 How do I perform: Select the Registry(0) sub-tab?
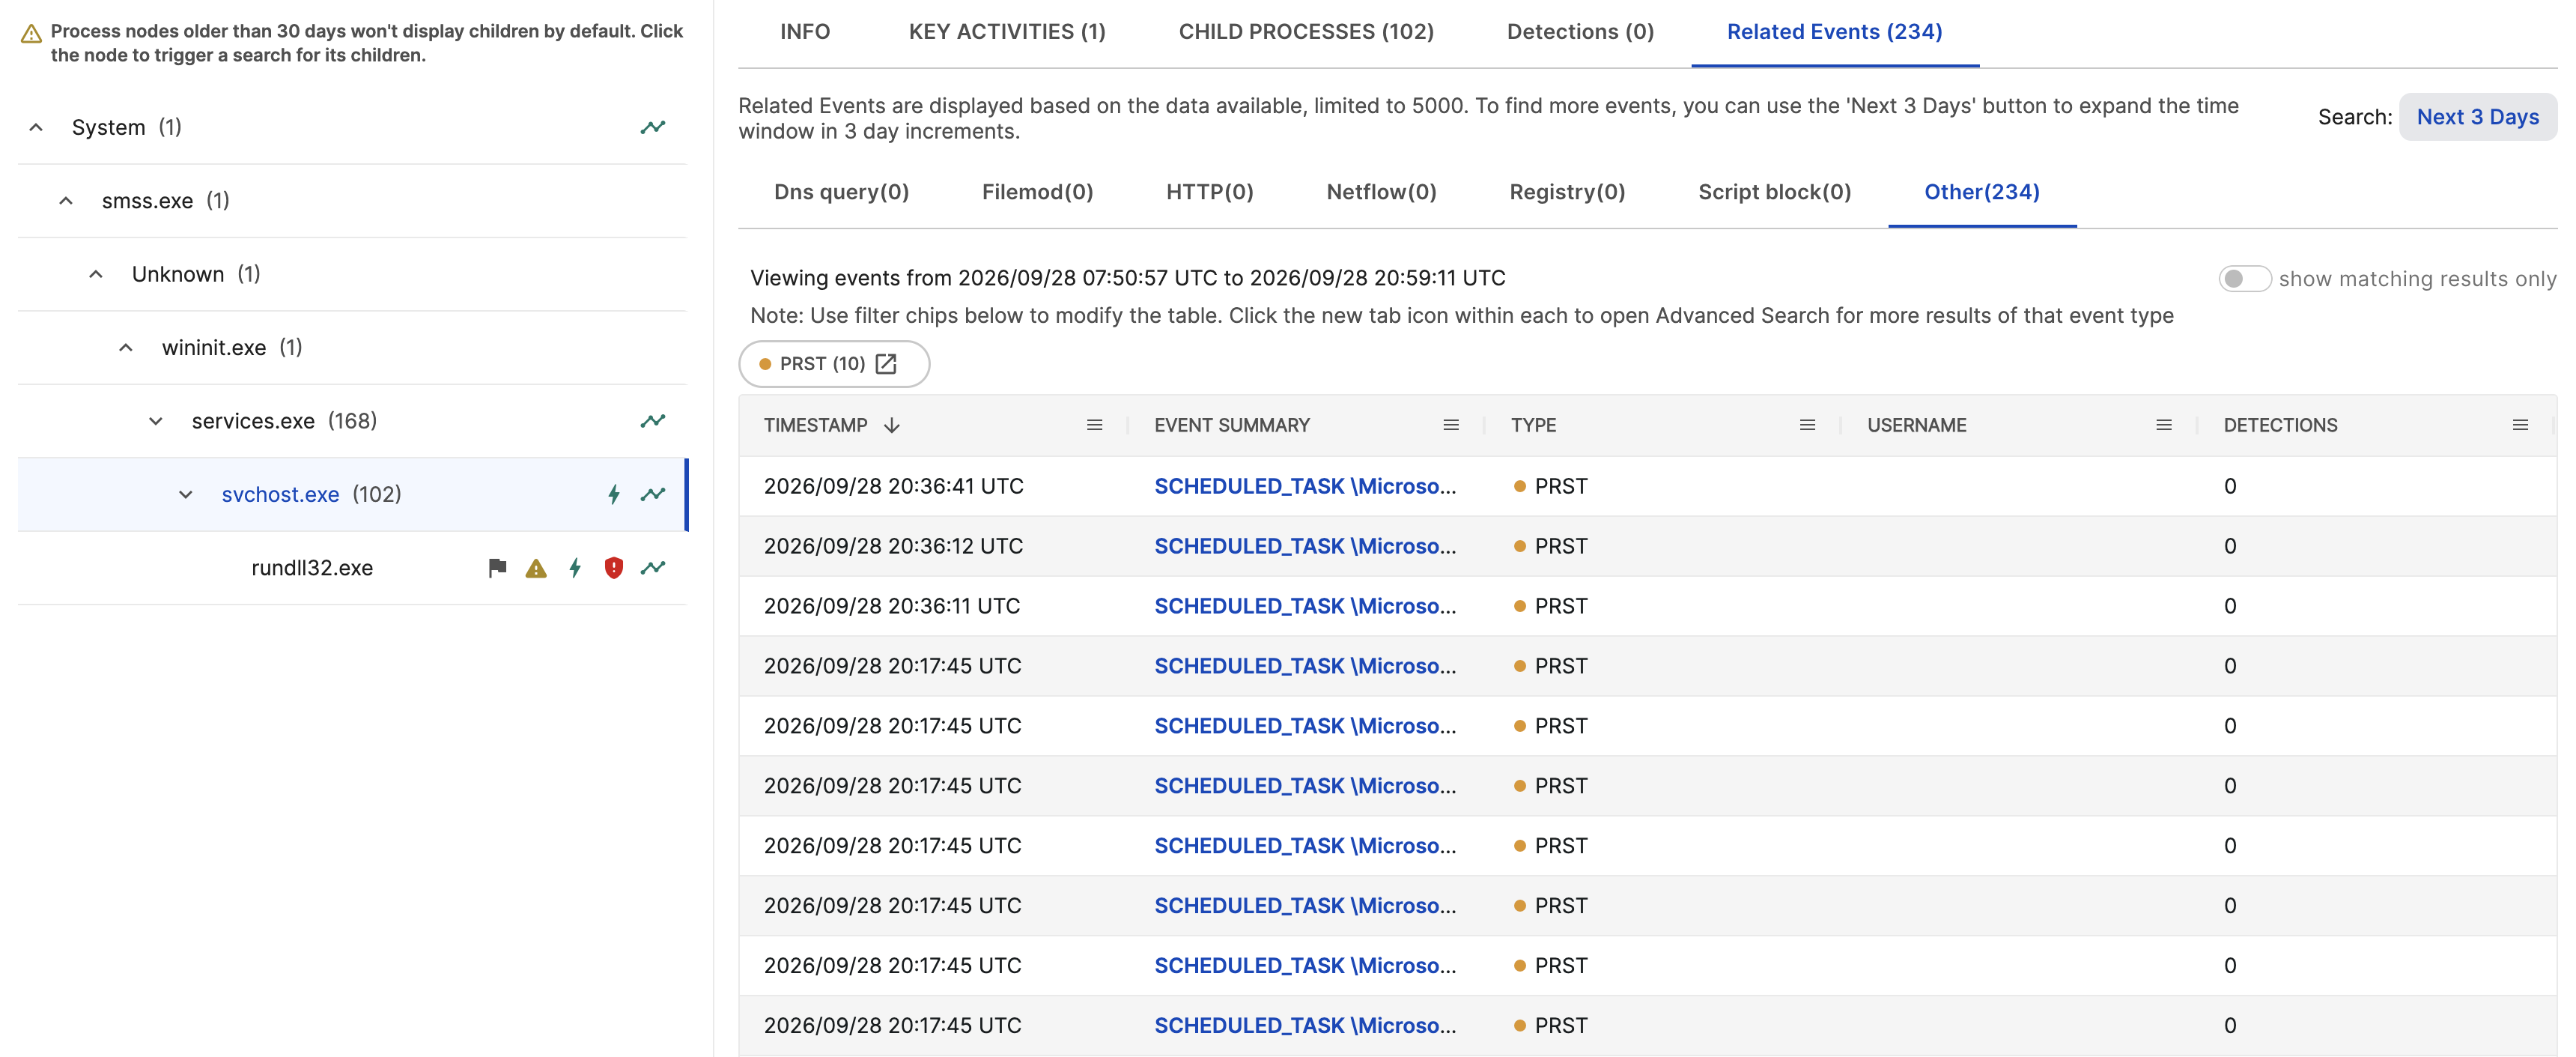[1567, 192]
